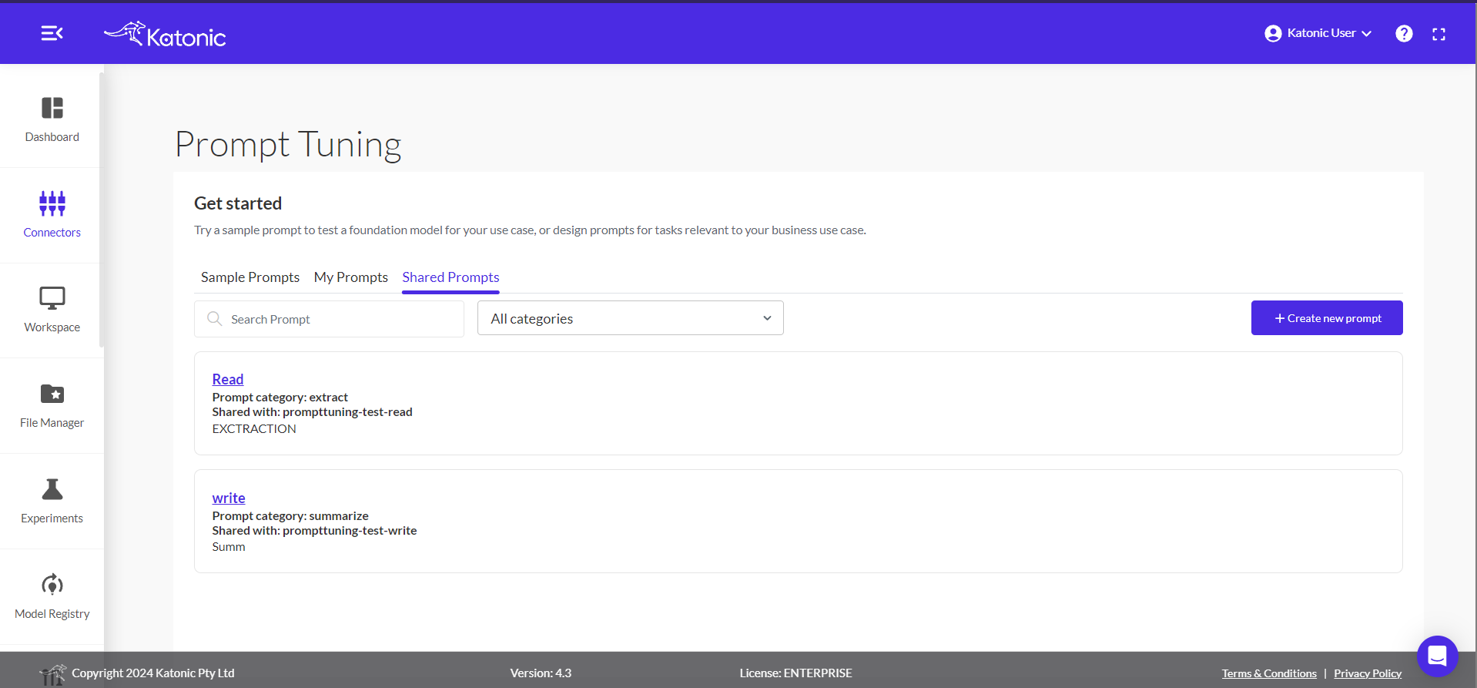Click 'Prompt category: summarize' text
Image resolution: width=1477 pixels, height=688 pixels.
pos(290,516)
